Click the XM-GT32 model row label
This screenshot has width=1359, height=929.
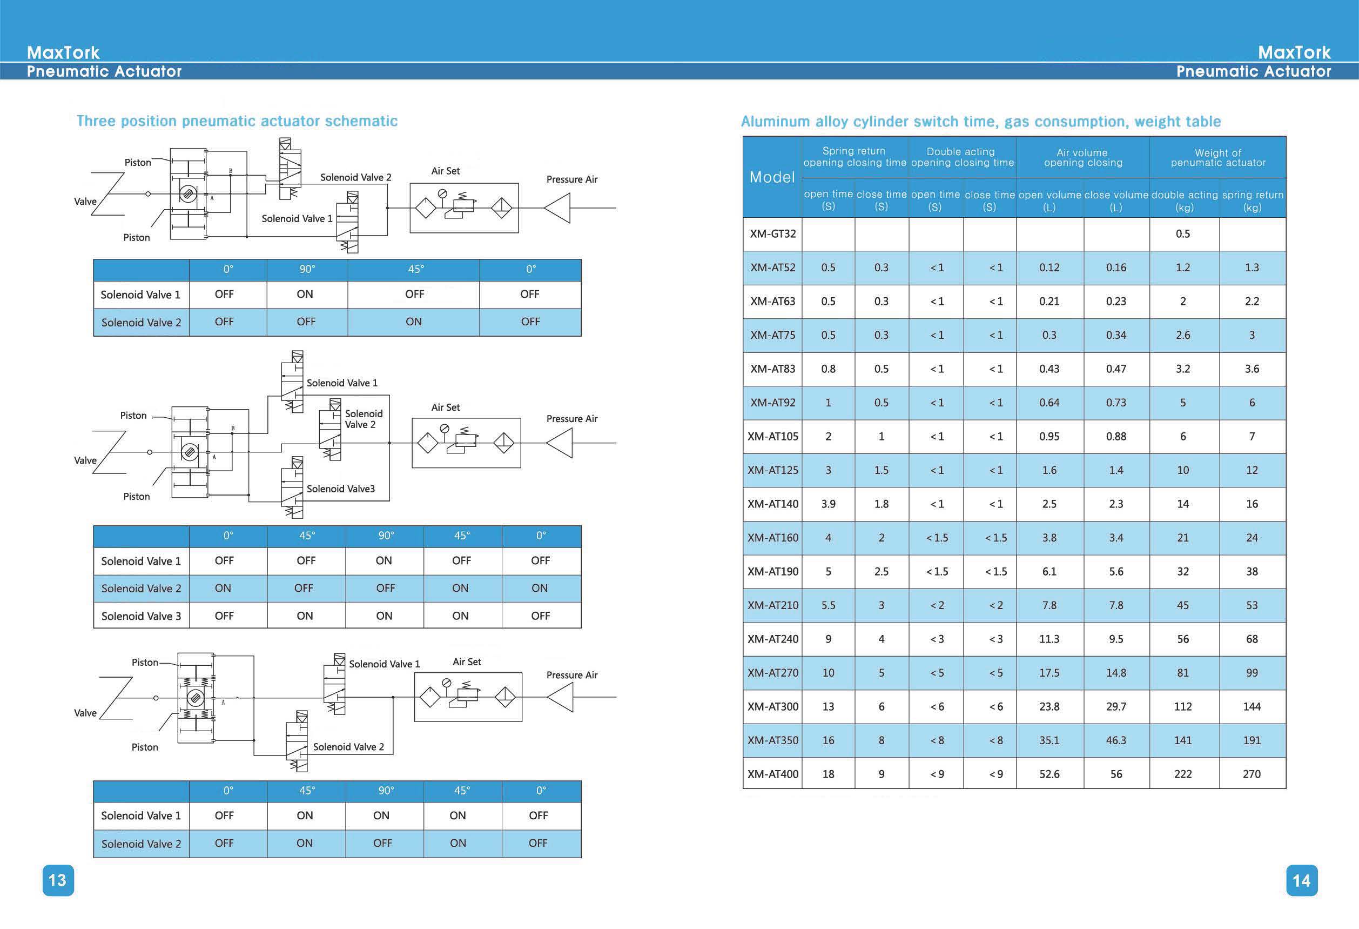pyautogui.click(x=772, y=234)
